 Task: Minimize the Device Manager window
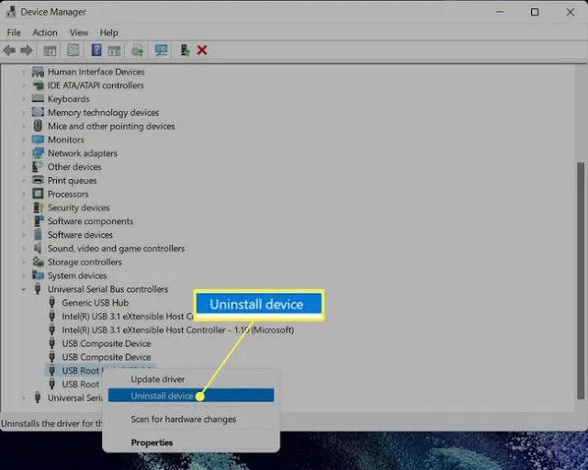(500, 12)
